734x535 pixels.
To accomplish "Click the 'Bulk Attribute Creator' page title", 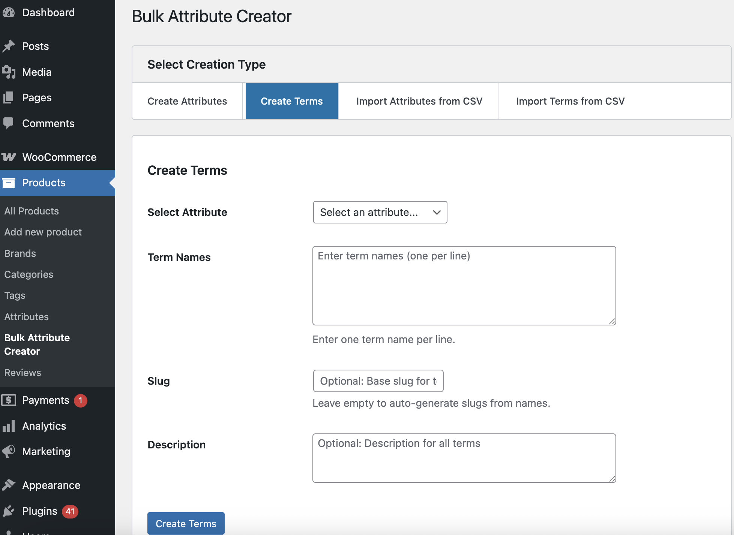I will pyautogui.click(x=212, y=16).
